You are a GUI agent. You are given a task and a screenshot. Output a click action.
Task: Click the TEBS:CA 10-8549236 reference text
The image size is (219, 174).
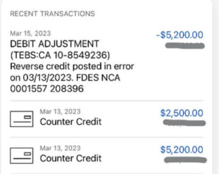tap(60, 55)
